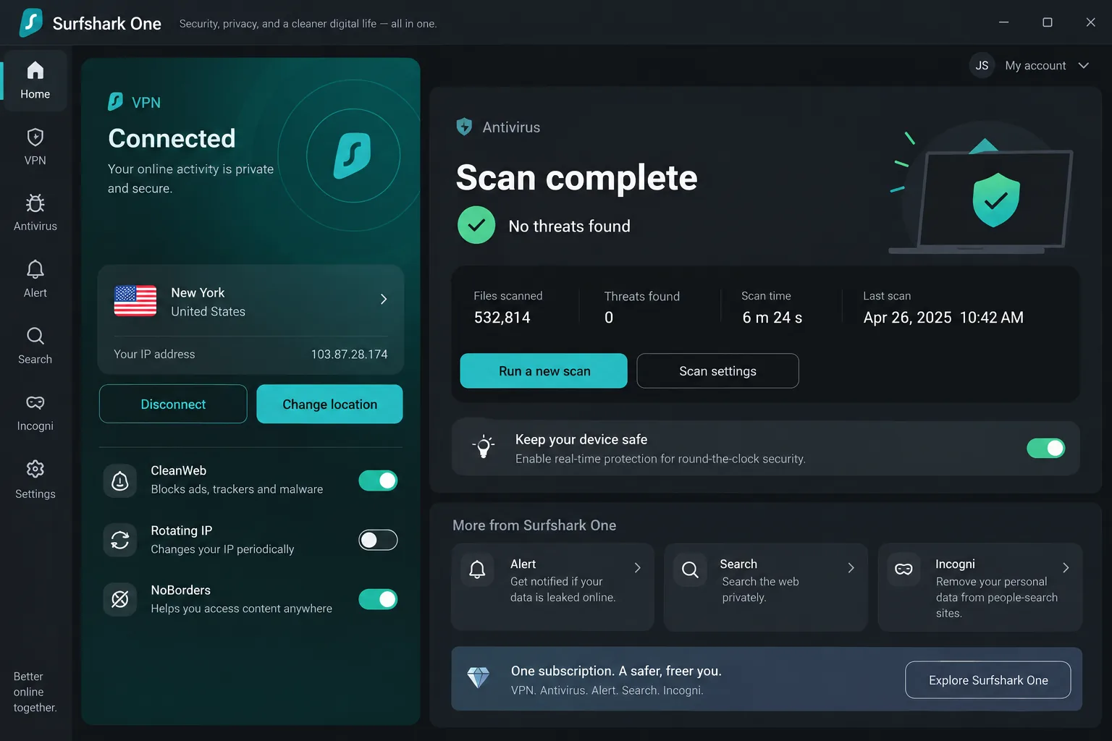Click the Search card magnifier icon
Screen dimensions: 1112x741
690,569
